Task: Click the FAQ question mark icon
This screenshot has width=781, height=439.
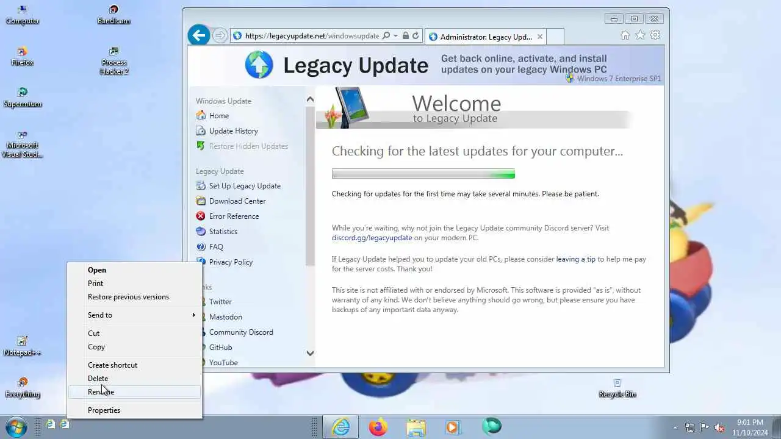Action: (x=201, y=246)
